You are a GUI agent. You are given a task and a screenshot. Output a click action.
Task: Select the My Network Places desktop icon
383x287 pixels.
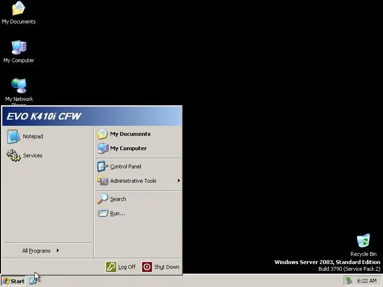pos(19,92)
